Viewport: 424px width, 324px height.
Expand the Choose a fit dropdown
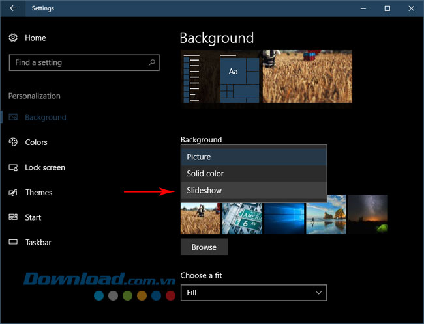(253, 293)
